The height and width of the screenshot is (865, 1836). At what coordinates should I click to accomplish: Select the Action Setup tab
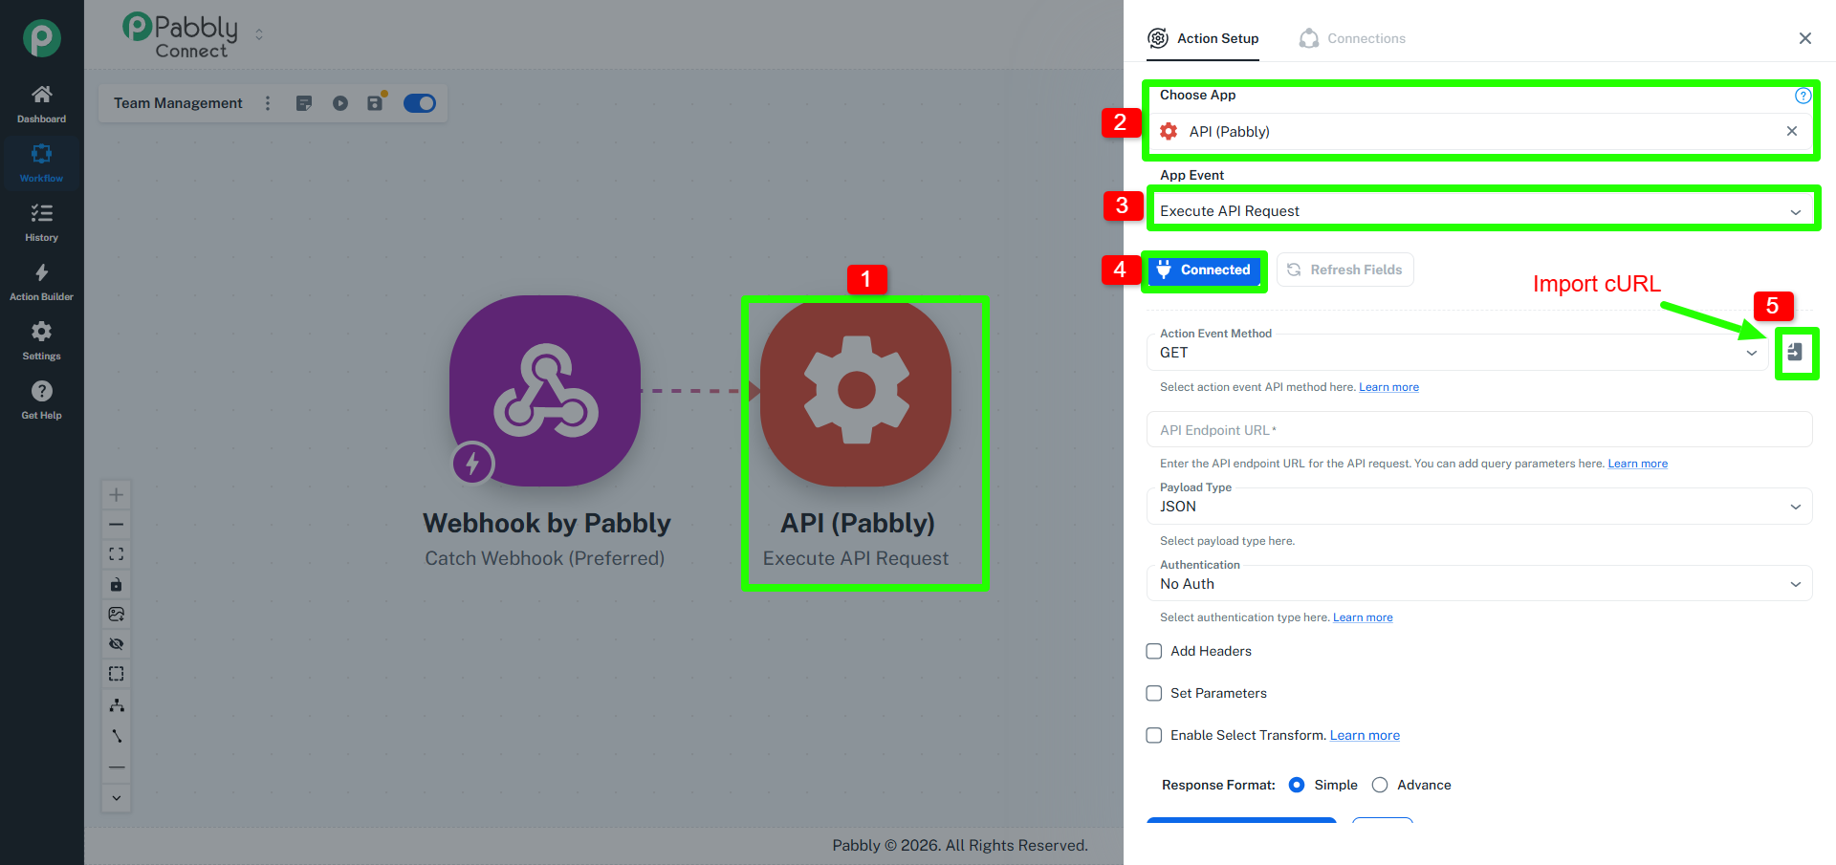pyautogui.click(x=1203, y=38)
